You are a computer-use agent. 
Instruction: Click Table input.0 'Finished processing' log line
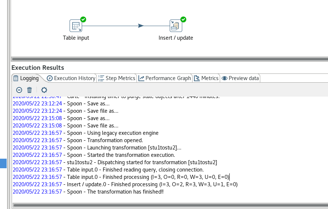121,177
